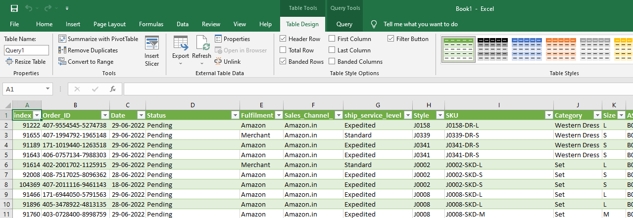Open the File menu tab

coord(14,24)
